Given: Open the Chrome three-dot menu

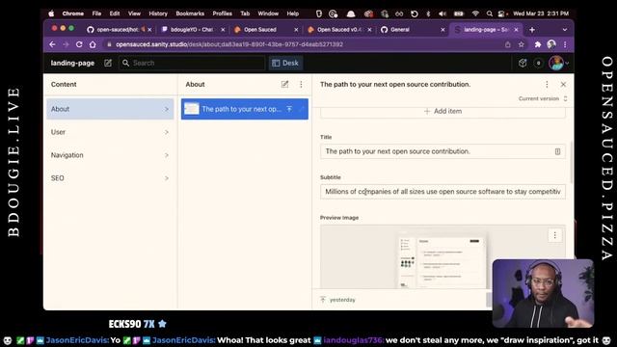Looking at the screenshot, I should point(565,44).
